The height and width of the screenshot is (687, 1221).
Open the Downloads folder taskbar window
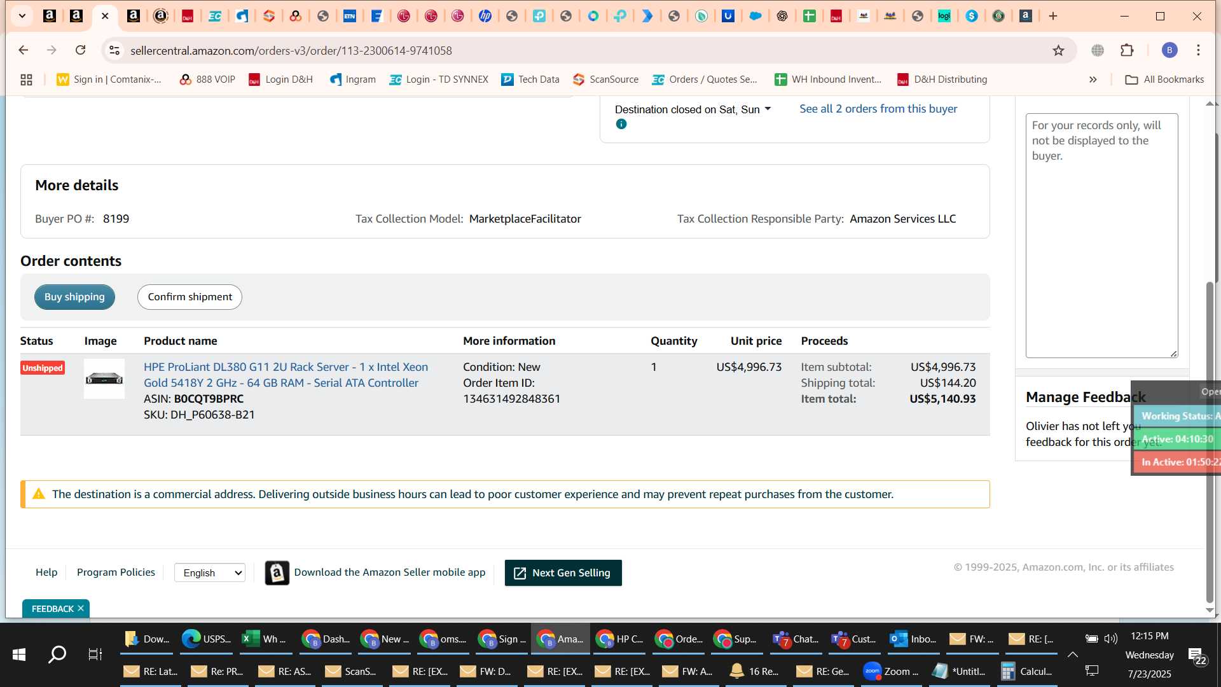click(147, 639)
